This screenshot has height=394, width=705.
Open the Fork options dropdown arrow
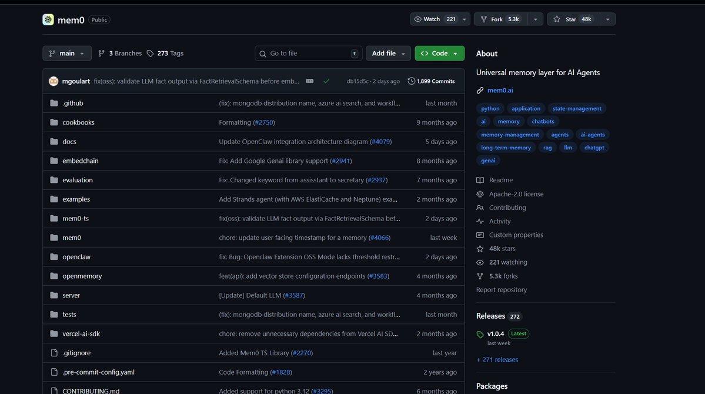pos(535,19)
